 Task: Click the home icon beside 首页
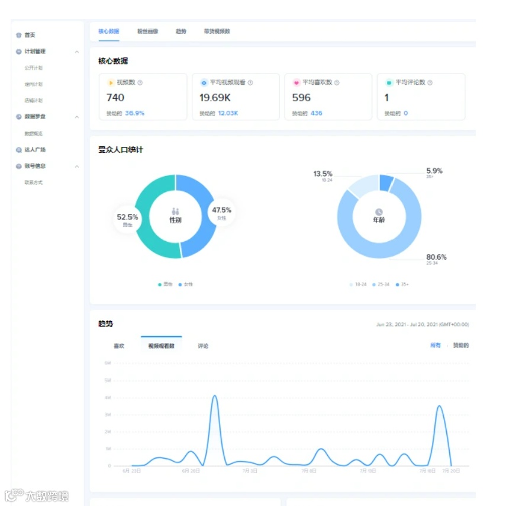point(19,35)
